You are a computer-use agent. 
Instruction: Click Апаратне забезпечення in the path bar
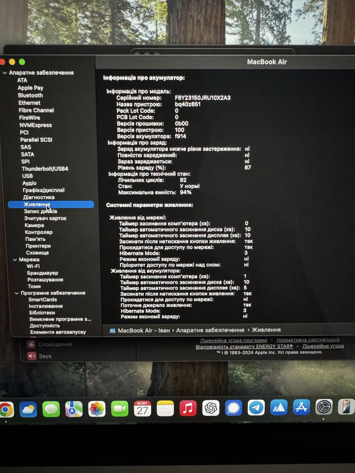pos(210,330)
